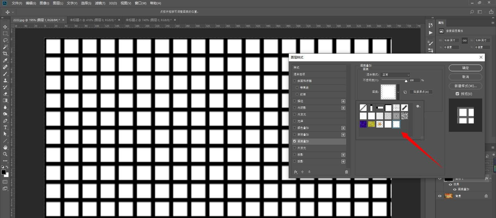496x218 pixels.
Task: Open 文件(F) menu
Action: [x=17, y=3]
